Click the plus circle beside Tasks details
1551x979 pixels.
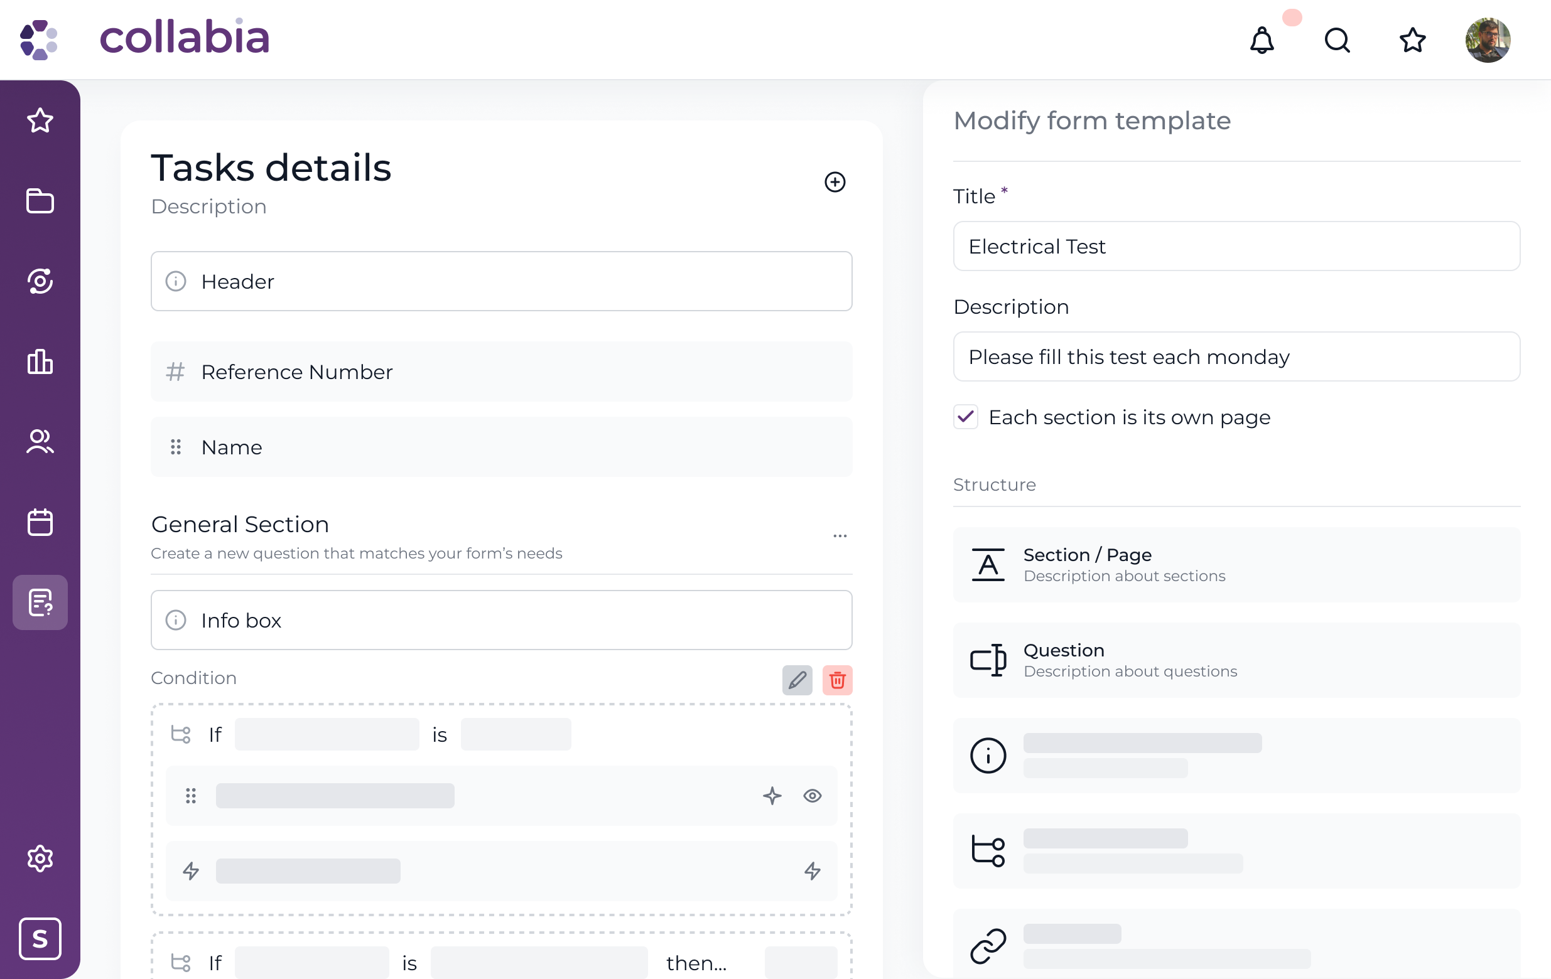[835, 182]
